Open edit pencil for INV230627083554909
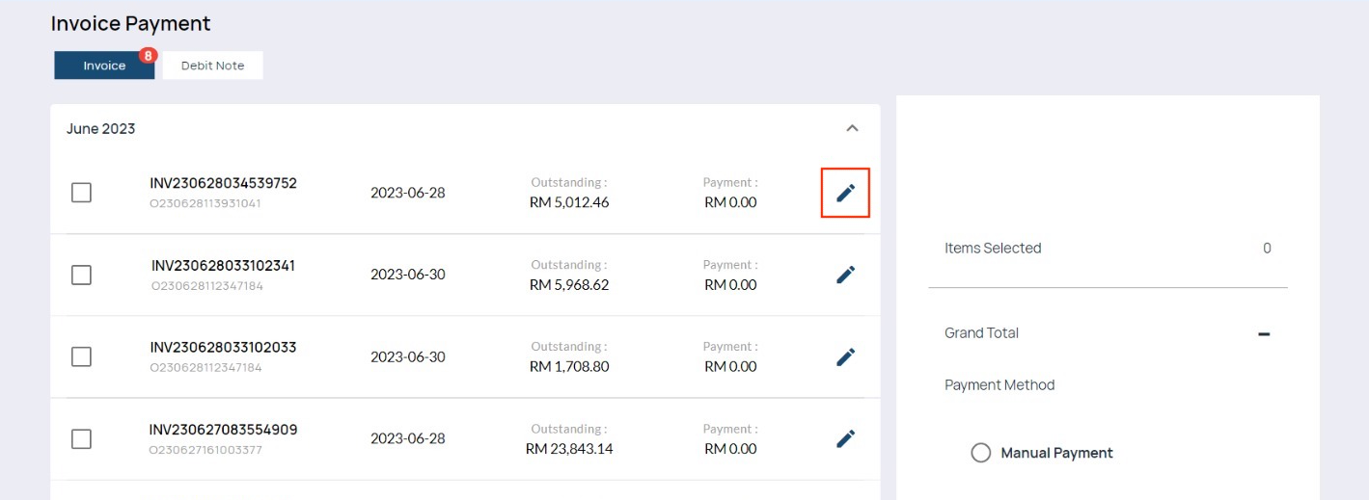Screen dimensions: 1369x500 pos(845,438)
